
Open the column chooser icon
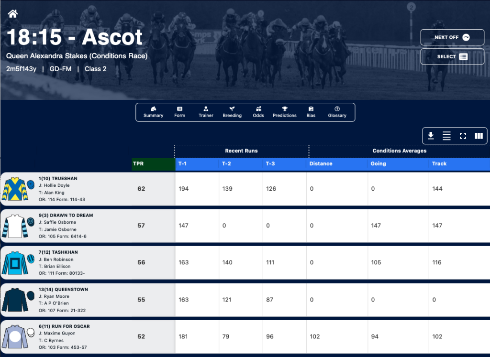click(479, 136)
